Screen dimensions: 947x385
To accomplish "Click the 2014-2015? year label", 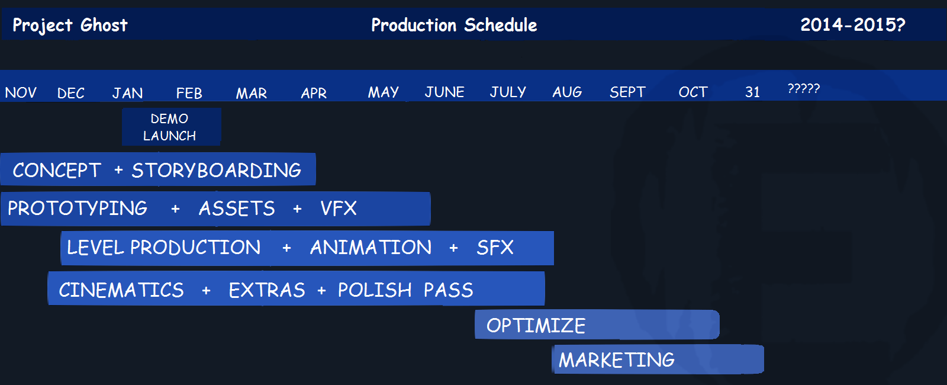I will point(852,25).
